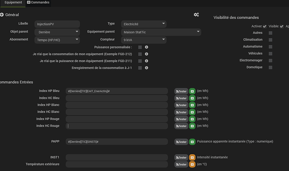Click the Index HP Bleu input field
Screen dimensions: 289x171
point(117,91)
